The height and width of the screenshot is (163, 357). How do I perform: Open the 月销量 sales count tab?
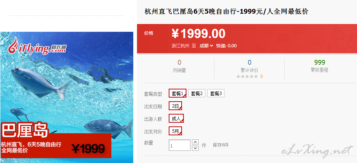click(179, 66)
